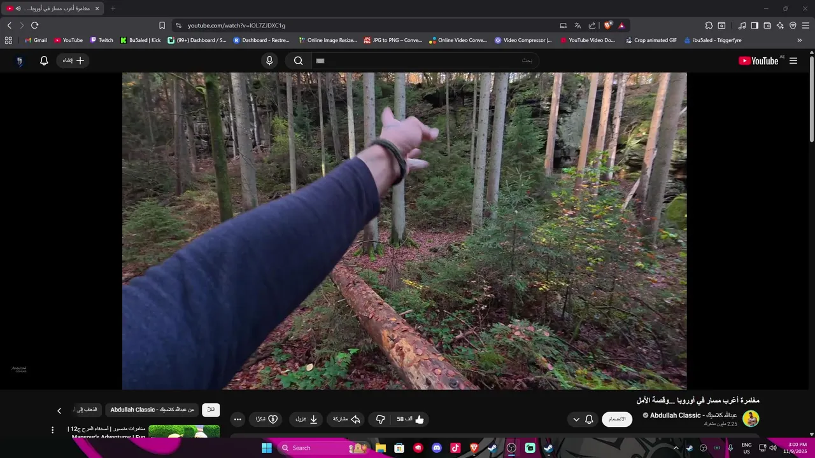Open the Twitch bookmark
Image resolution: width=815 pixels, height=458 pixels.
click(x=101, y=40)
